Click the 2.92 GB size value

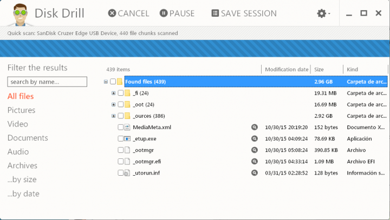[323, 116]
